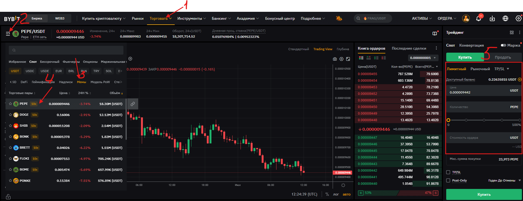Open the user profile avatar
The image size is (523, 201).
pos(466,18)
